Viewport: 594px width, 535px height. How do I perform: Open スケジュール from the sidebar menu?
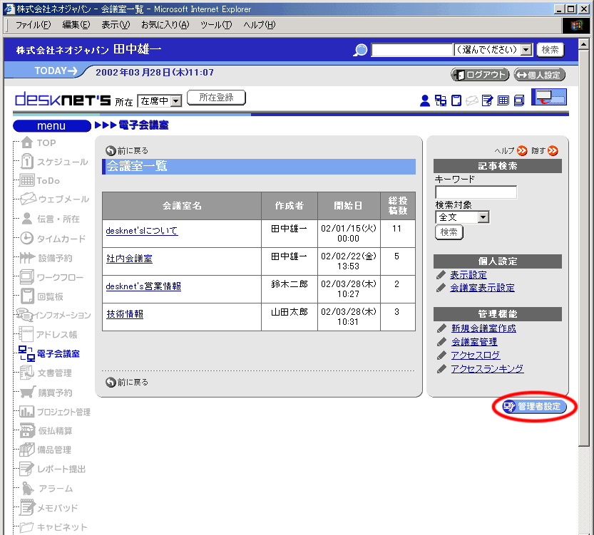tap(62, 162)
